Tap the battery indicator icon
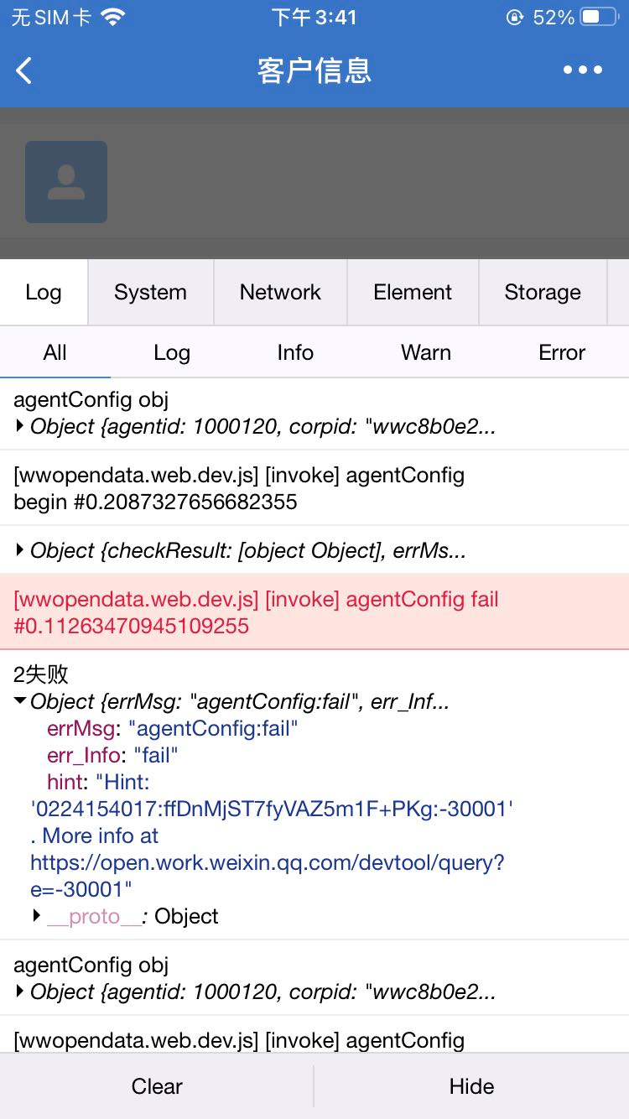 [600, 17]
